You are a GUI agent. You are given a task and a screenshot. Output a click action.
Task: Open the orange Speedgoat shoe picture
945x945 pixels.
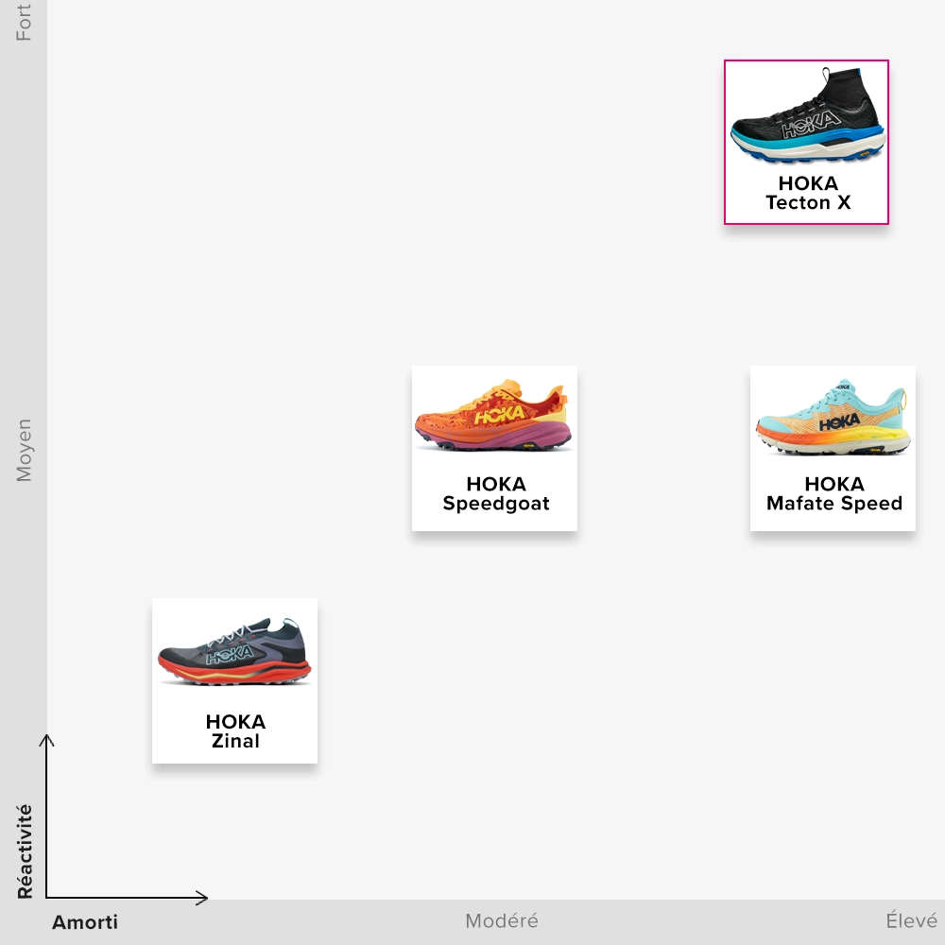494,417
